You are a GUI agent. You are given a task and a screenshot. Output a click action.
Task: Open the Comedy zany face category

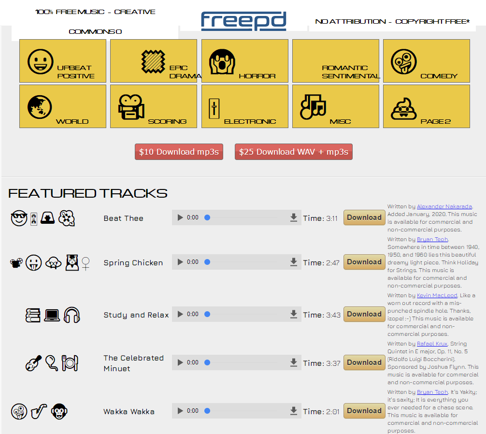(x=427, y=61)
